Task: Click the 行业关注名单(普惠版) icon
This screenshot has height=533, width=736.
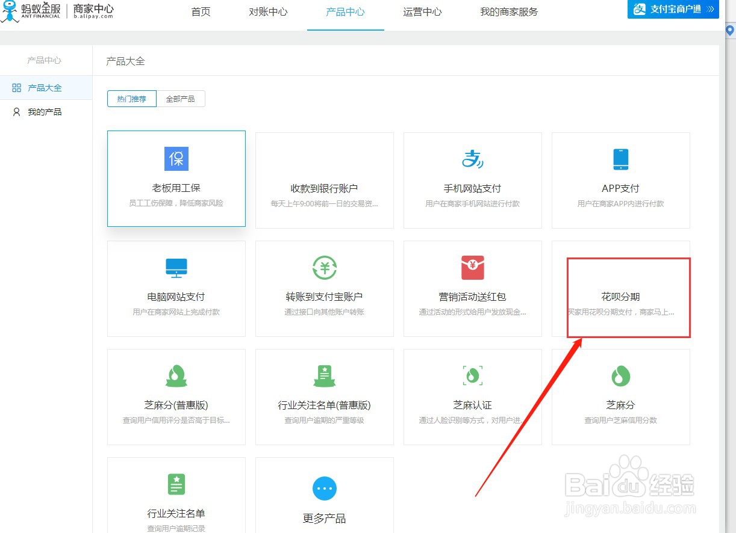Action: (x=325, y=376)
